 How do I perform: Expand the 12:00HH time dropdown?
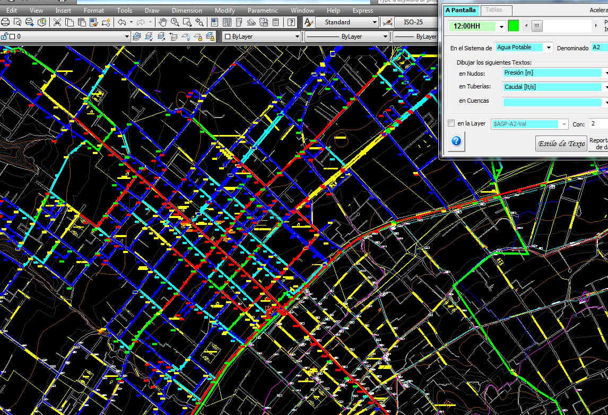(502, 26)
